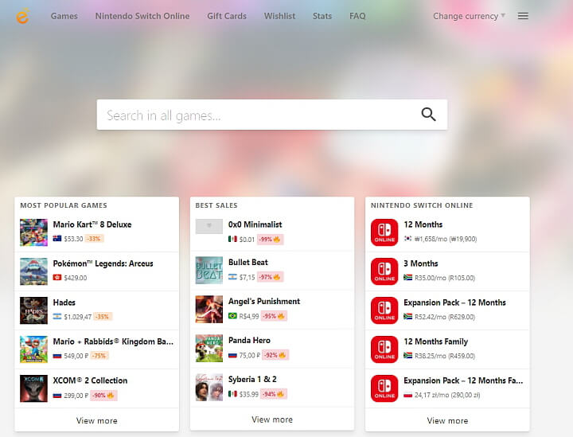The image size is (573, 437).
Task: Click Angel's Punishment cover image
Action: coord(209,310)
